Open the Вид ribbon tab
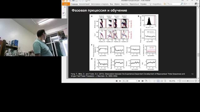The height and width of the screenshot is (112, 200). click(111, 4)
